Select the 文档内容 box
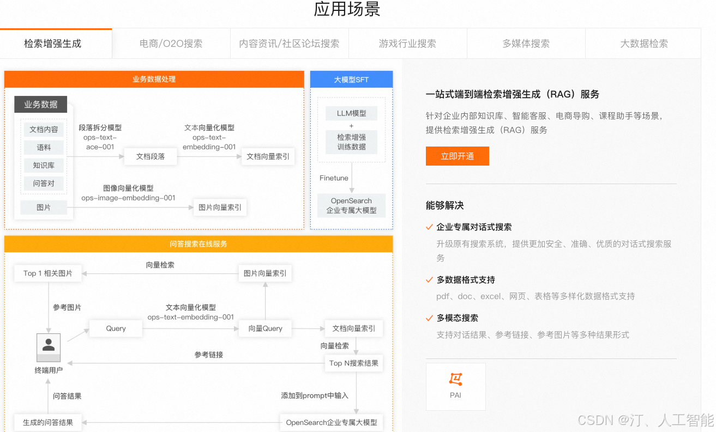Screen dimensions: 716x432 point(44,130)
